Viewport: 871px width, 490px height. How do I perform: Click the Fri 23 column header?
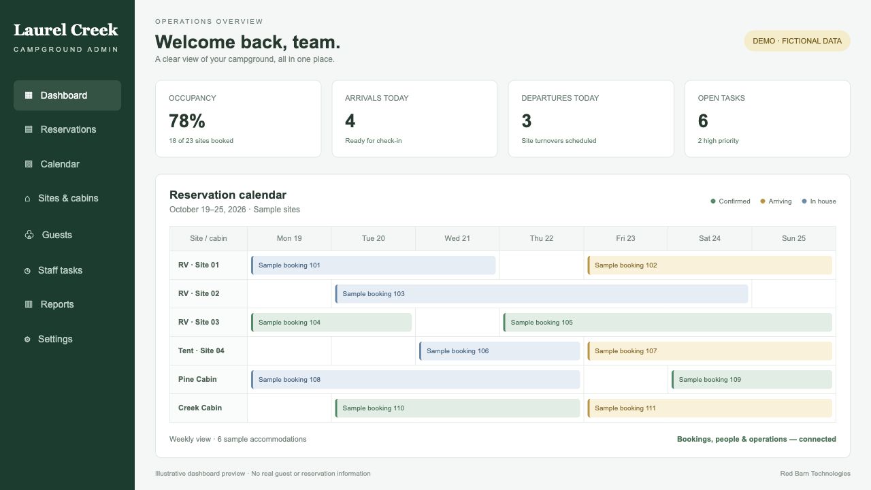625,238
